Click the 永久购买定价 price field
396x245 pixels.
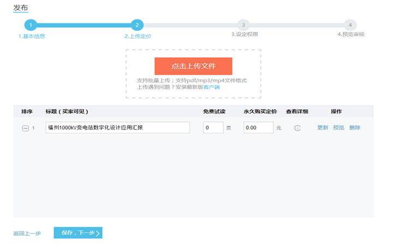click(x=258, y=127)
